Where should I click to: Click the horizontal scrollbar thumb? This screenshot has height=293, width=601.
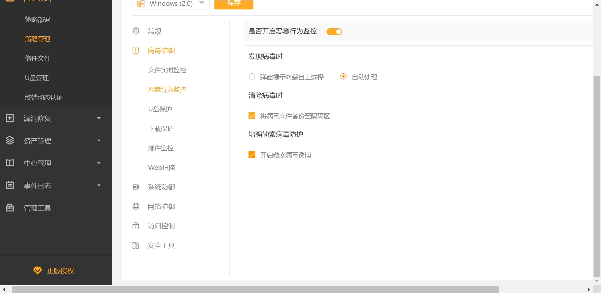(x=255, y=289)
